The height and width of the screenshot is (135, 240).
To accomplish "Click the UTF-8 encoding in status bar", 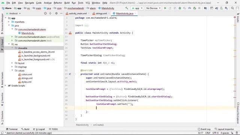I will [216, 133].
